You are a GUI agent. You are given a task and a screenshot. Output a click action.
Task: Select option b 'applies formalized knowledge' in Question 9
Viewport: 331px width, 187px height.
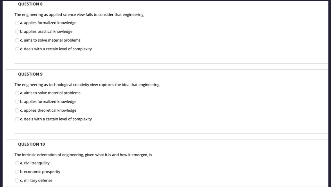(x=17, y=102)
